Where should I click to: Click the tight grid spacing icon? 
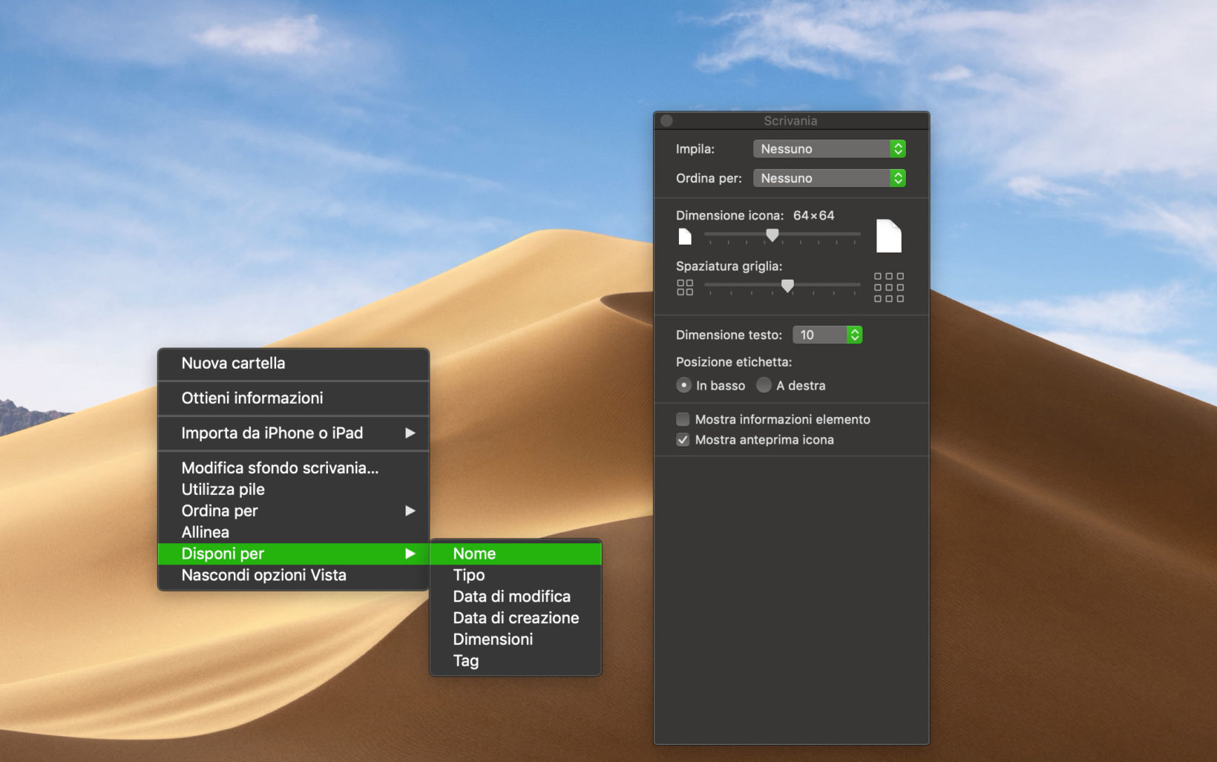(x=685, y=287)
